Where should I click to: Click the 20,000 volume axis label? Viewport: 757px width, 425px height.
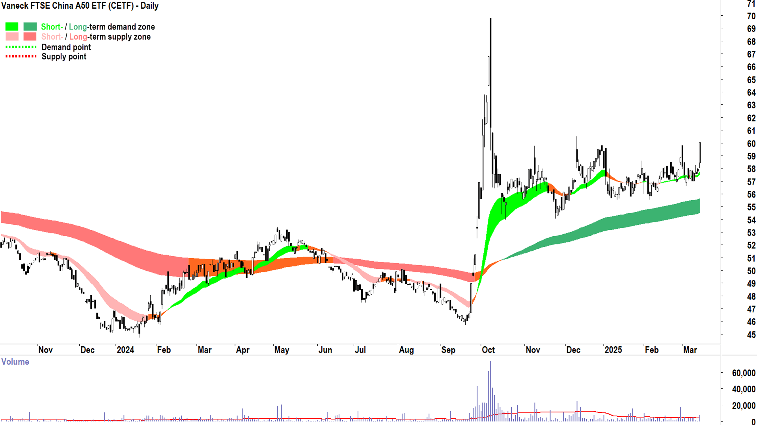click(744, 406)
